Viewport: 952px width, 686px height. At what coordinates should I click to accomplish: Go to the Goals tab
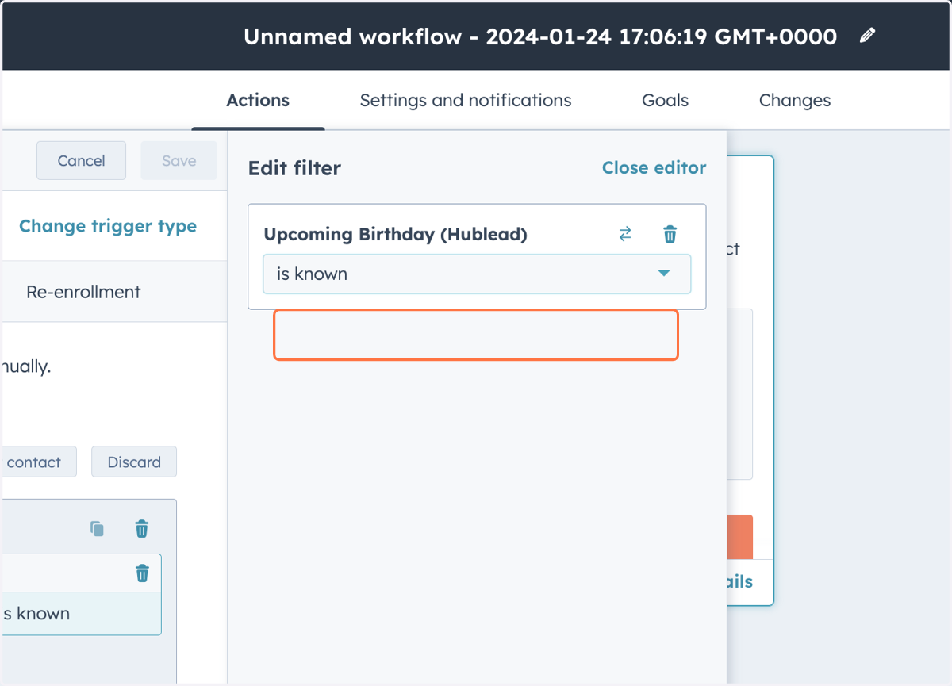point(665,100)
